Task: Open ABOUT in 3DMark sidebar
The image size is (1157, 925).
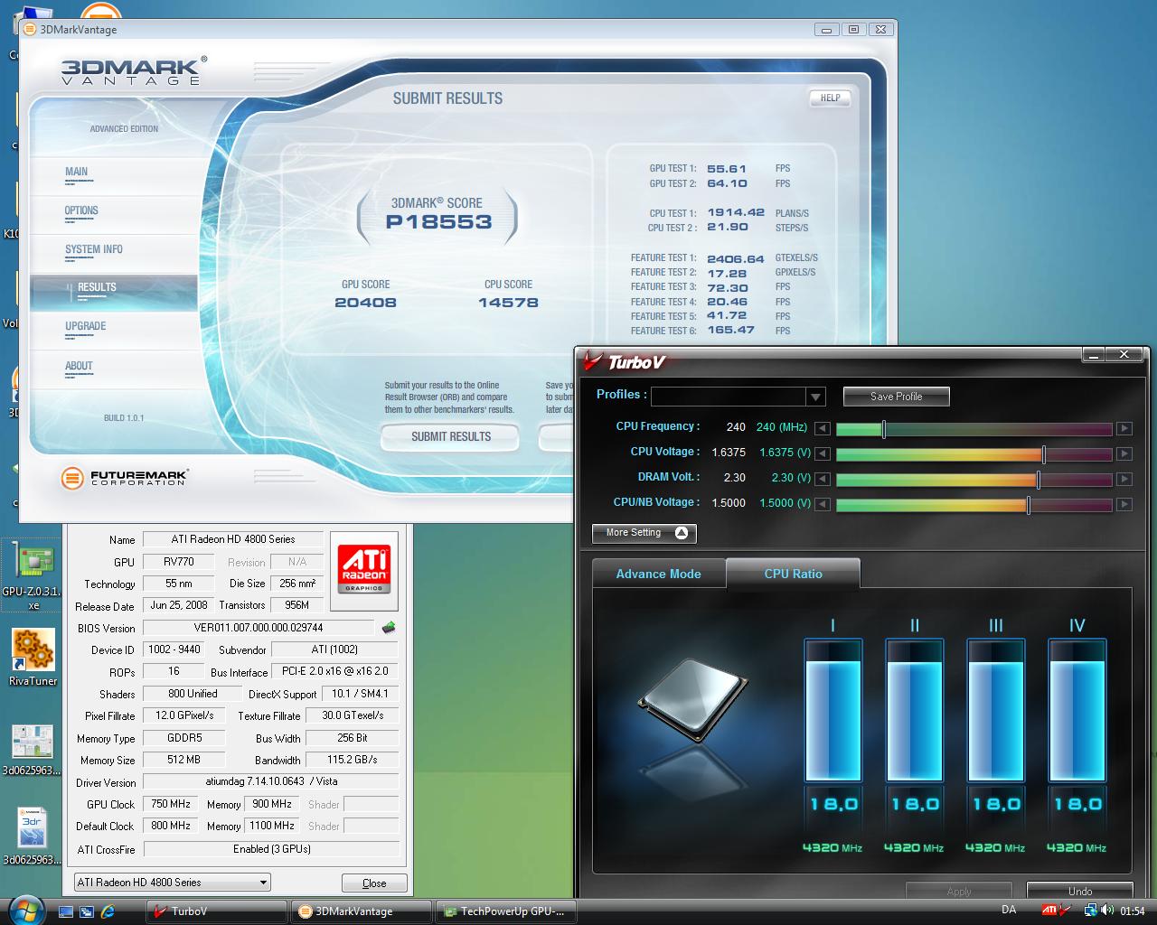Action: [x=79, y=366]
